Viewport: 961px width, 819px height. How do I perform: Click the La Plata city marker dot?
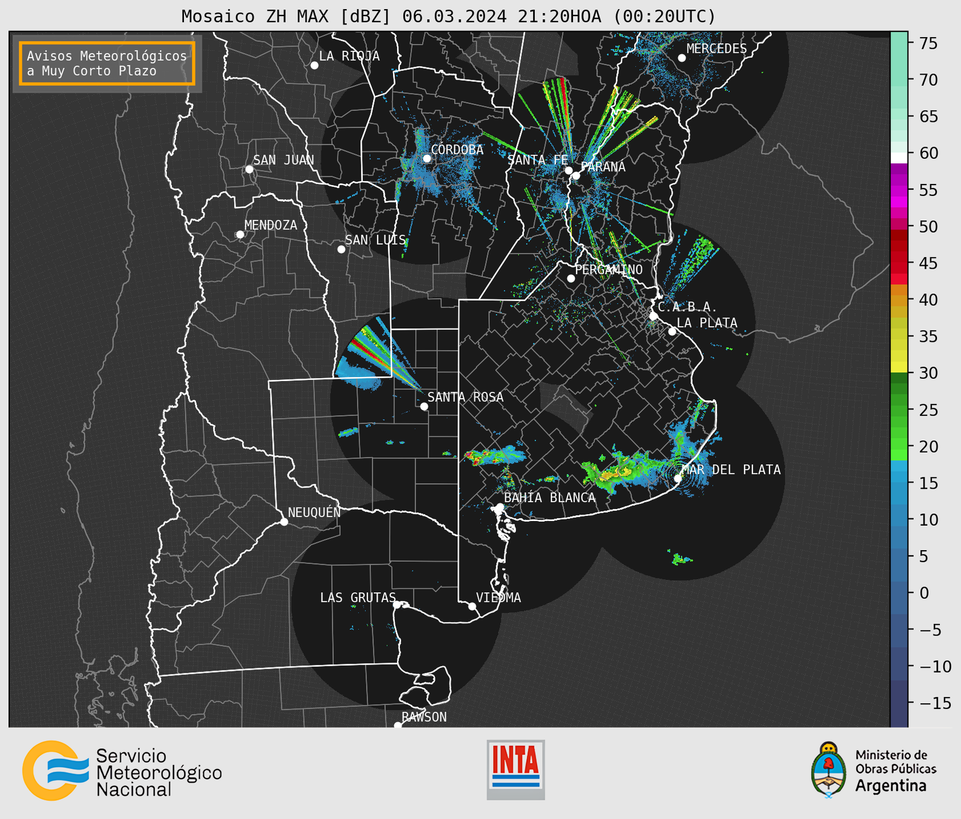pos(672,331)
